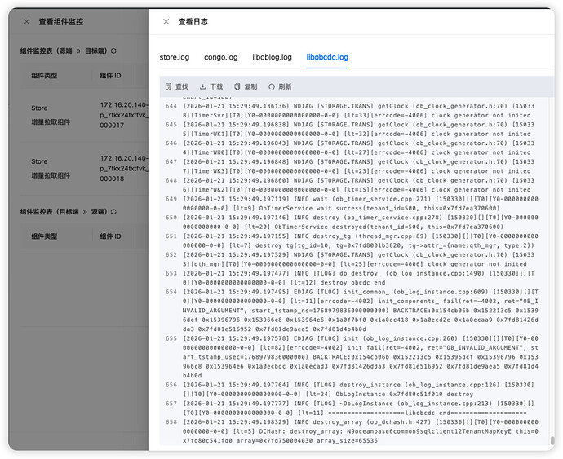This screenshot has height=459, width=563.
Task: Close the 查看组件监控 panel with X
Action: [26, 22]
